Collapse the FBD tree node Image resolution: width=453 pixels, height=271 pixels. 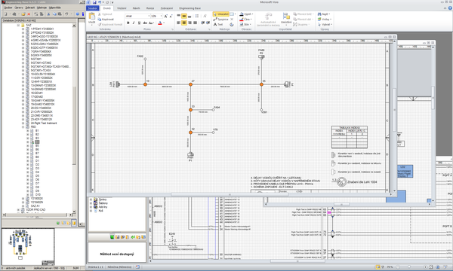pos(23,127)
